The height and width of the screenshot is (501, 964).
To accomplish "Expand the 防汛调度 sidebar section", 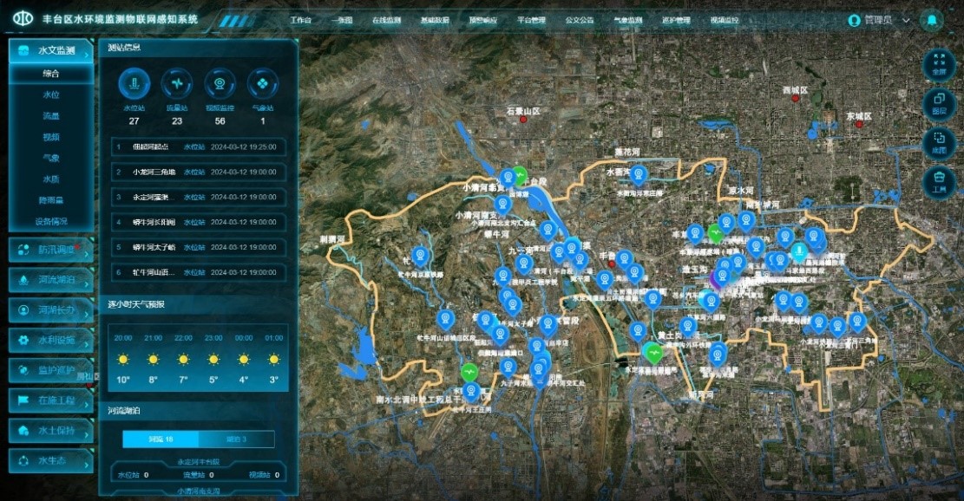I will [x=50, y=250].
